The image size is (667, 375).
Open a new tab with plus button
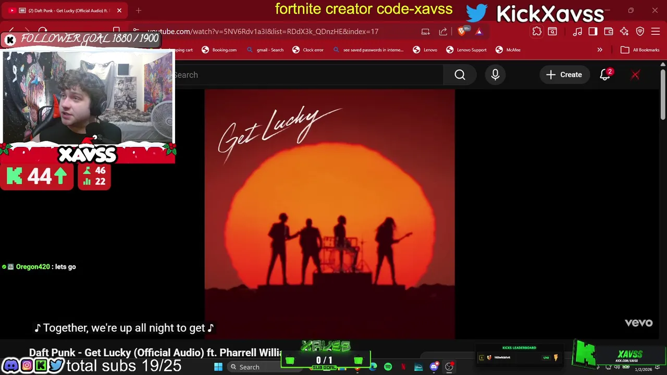tap(139, 10)
